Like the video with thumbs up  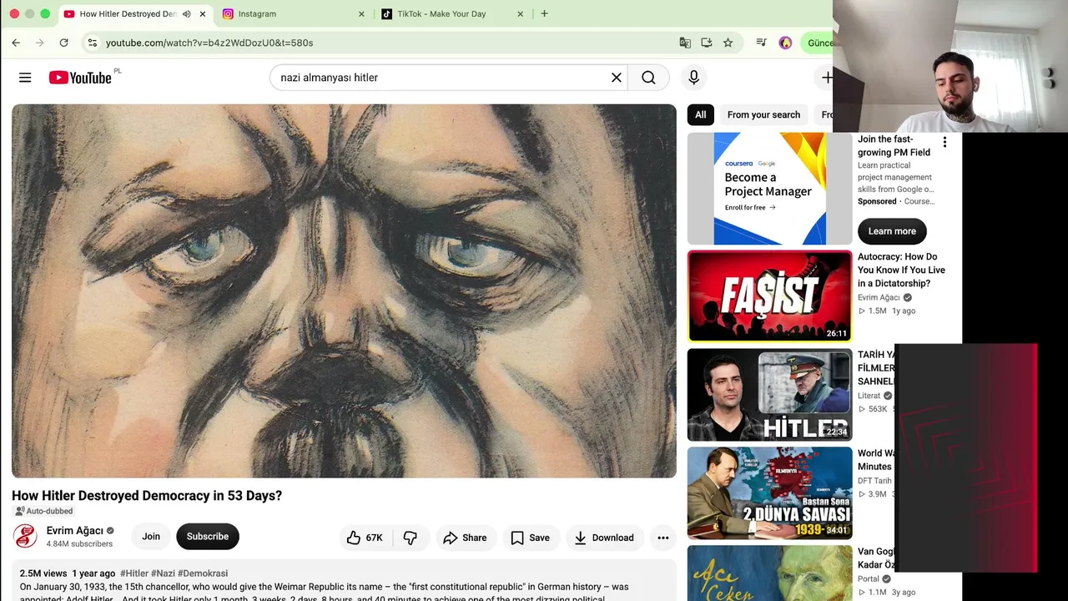coord(365,538)
